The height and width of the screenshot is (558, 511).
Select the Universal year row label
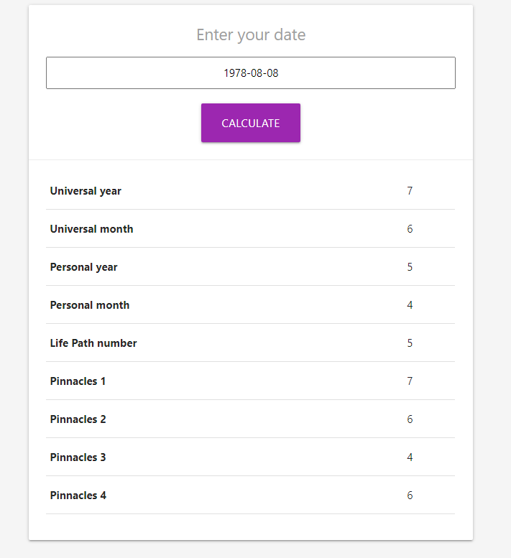[86, 191]
